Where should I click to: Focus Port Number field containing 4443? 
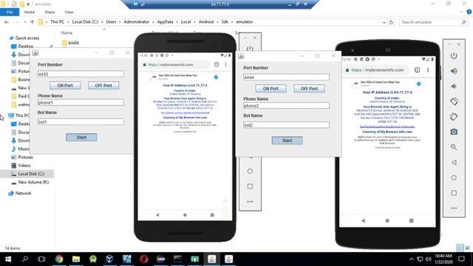pos(81,74)
